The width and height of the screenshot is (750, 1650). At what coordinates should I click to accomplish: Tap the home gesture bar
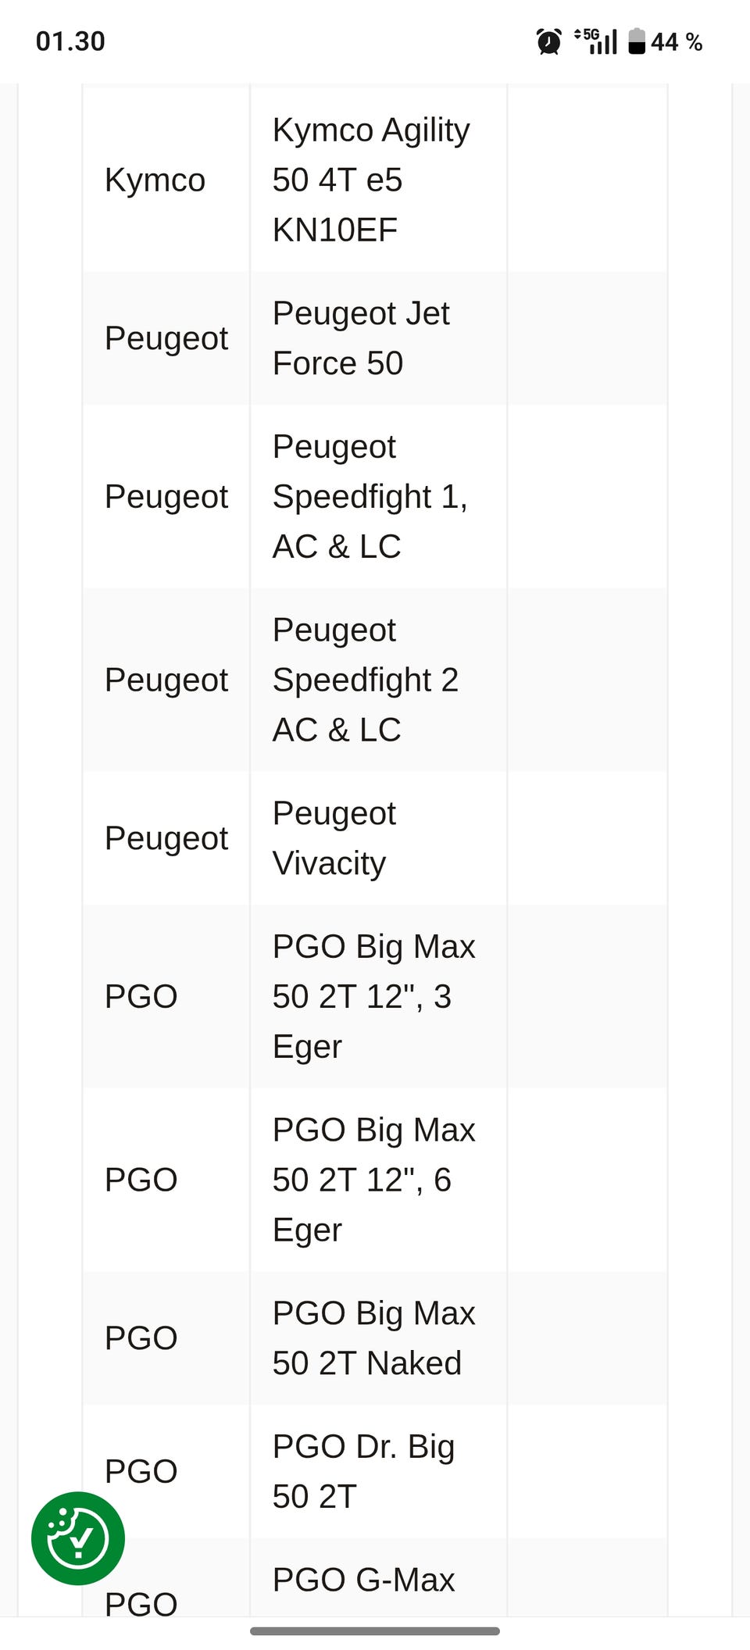(375, 1630)
